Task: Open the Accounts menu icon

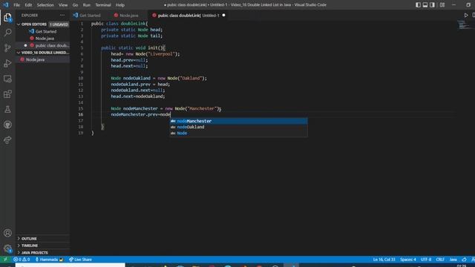Action: pos(7,233)
